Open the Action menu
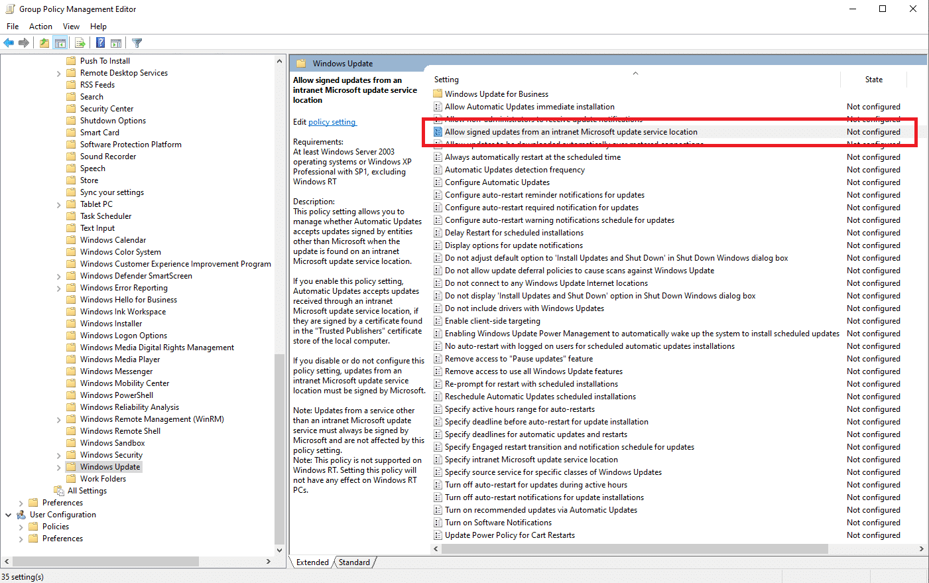Viewport: 929px width, 583px height. (x=40, y=27)
